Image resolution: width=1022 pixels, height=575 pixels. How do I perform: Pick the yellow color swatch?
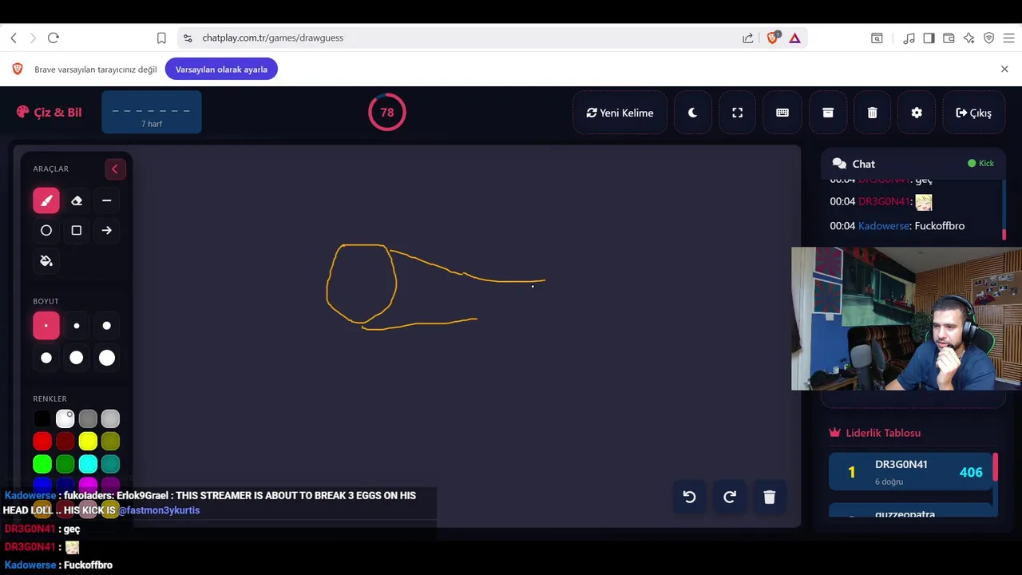(x=88, y=441)
